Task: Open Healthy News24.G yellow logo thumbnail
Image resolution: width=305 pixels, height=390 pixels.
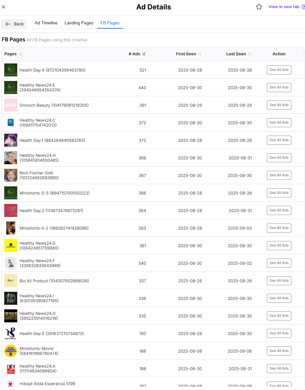Action: coord(11,246)
